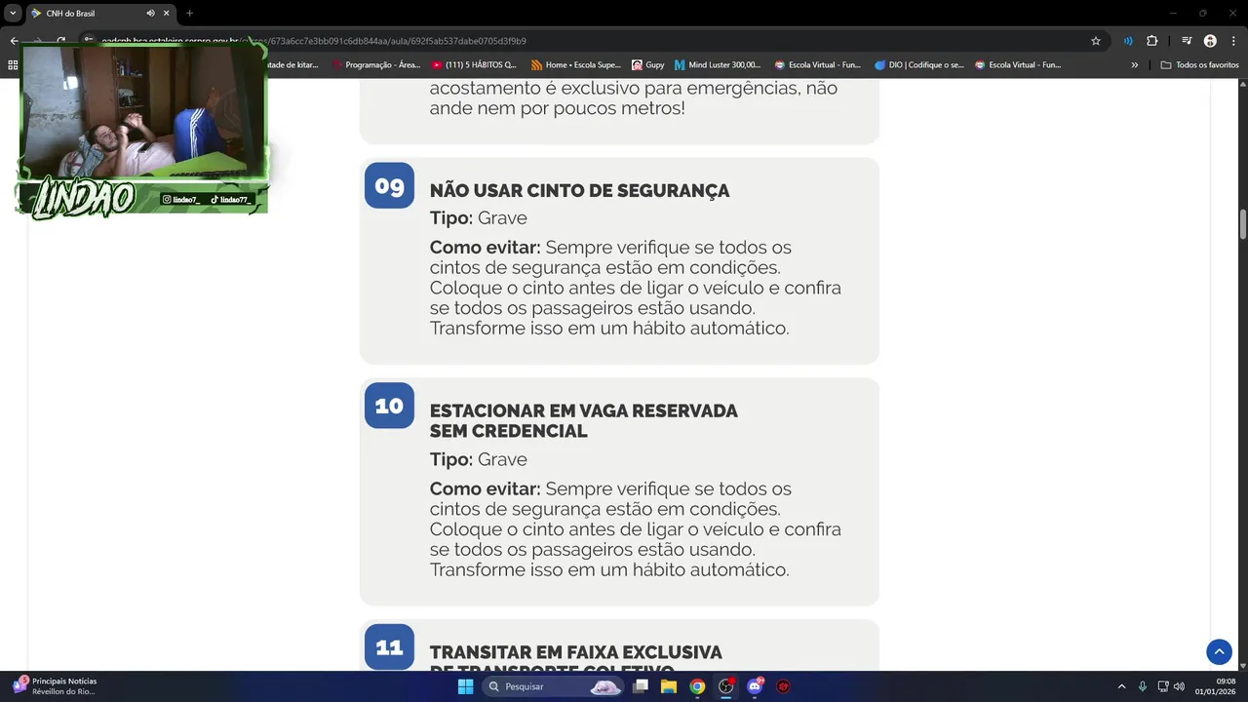Click heading ESTACIONAR EM VAGA RESERVADA
The image size is (1248, 702).
coord(584,421)
